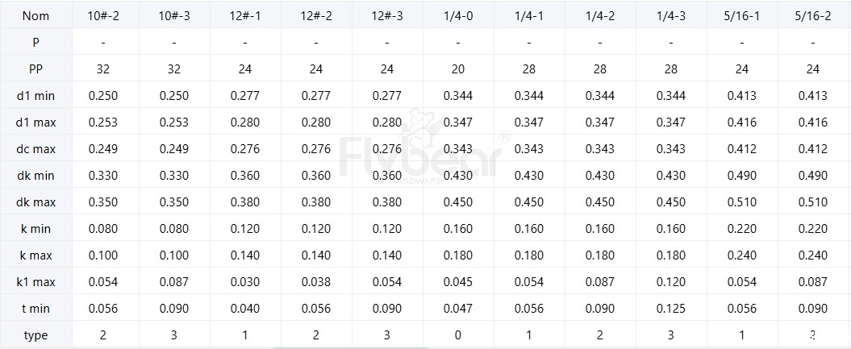Click the '5/16-1' column header
The image size is (851, 349).
[x=742, y=15]
